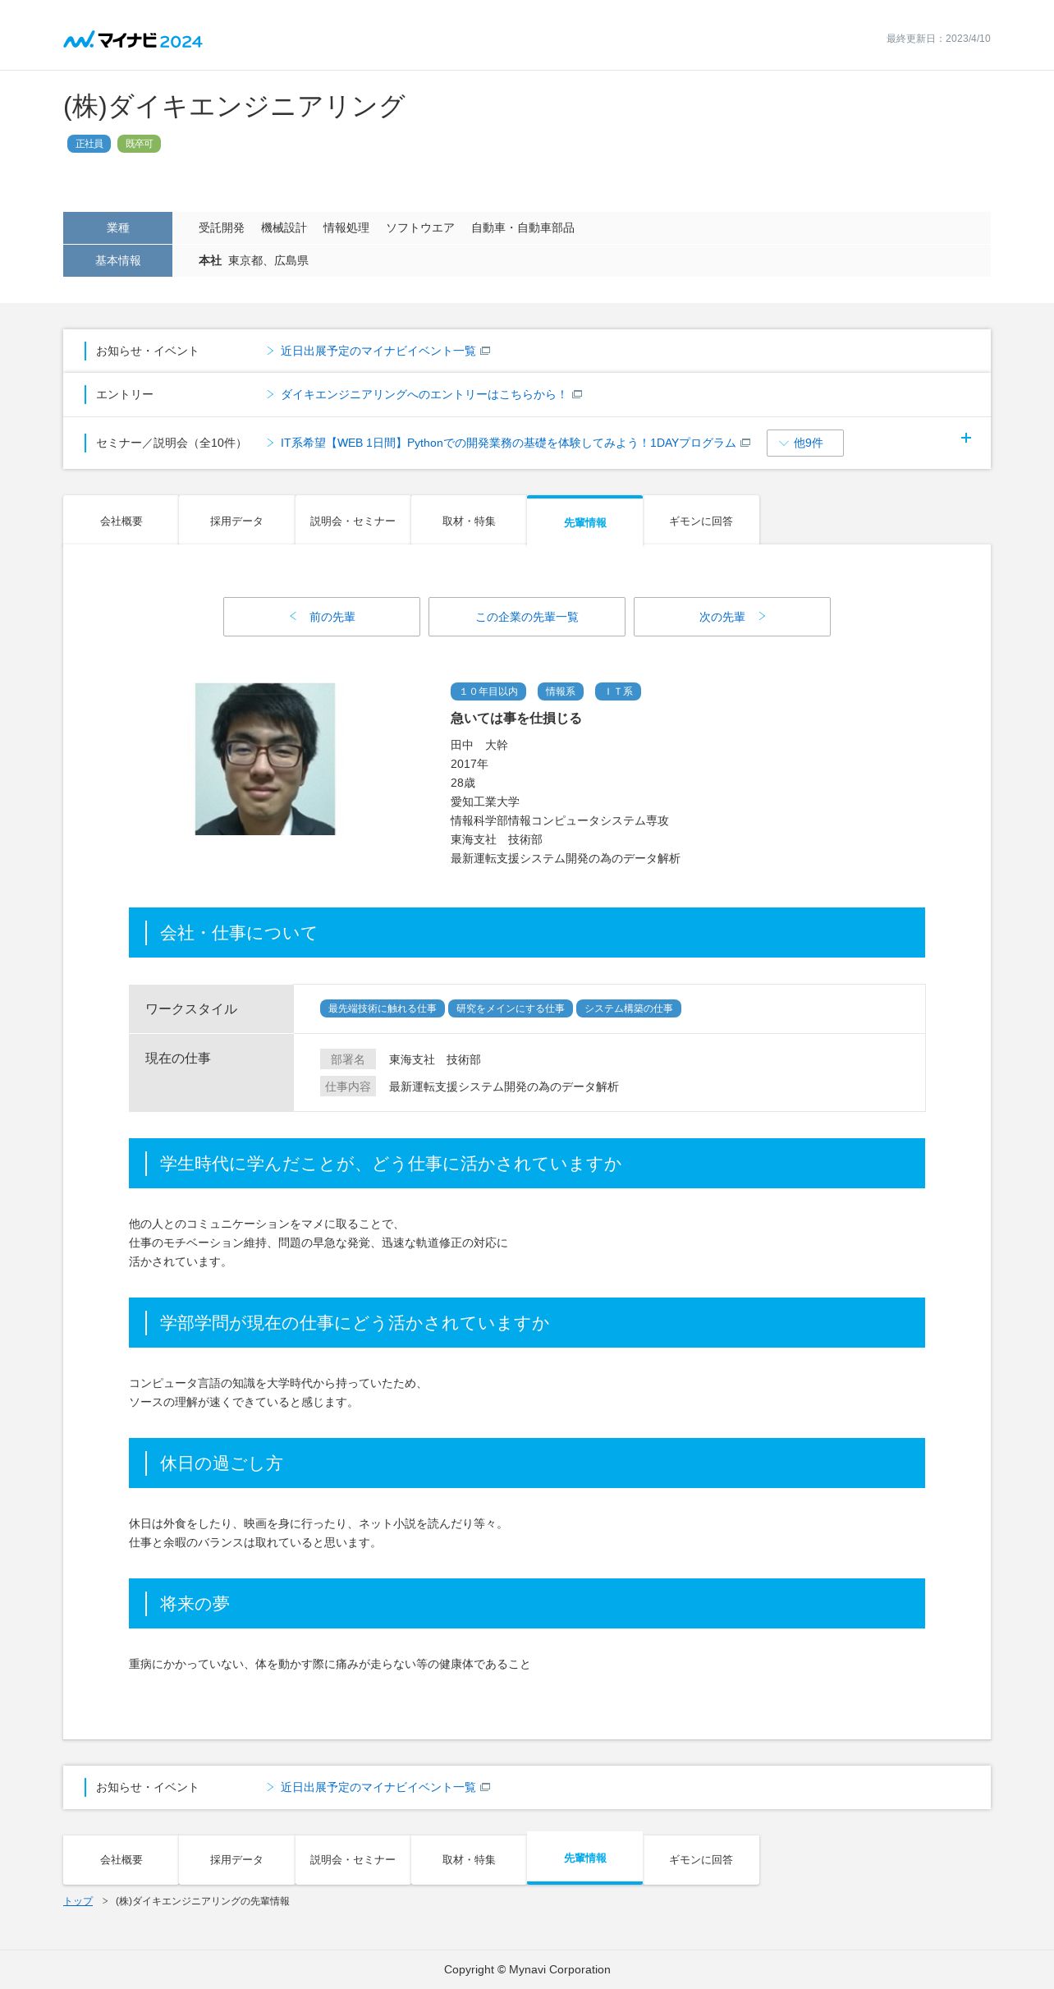The width and height of the screenshot is (1054, 1989).
Task: Open 近日出展予定のマイナビイベント一覧 link in top notice box
Action: point(378,351)
